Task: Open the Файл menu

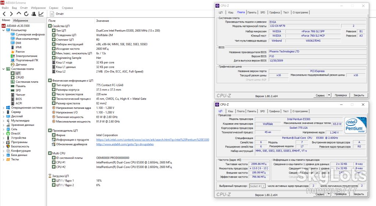Action: [x=5, y=8]
